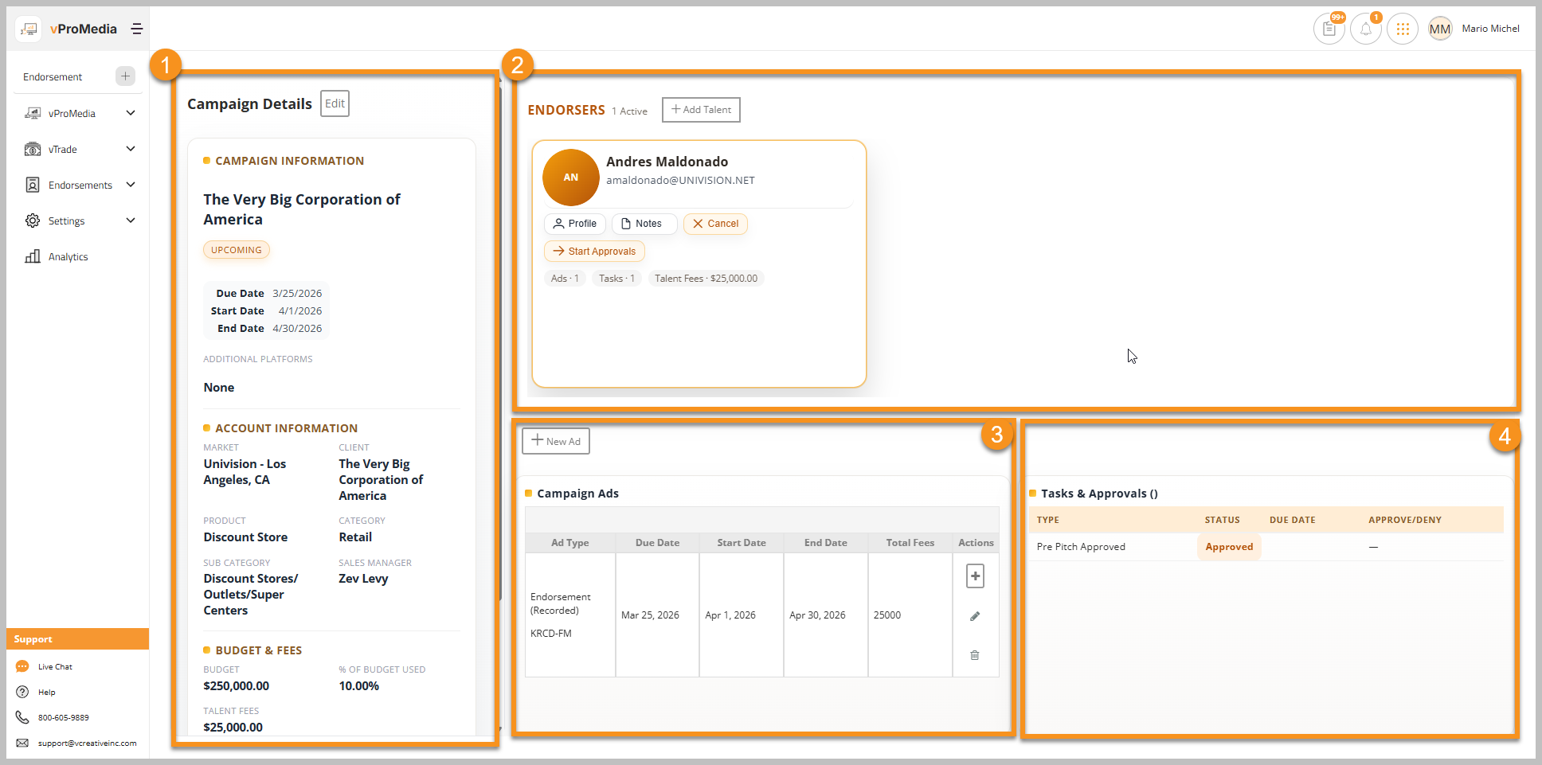Image resolution: width=1542 pixels, height=765 pixels.
Task: Click the Help item in Support
Action: point(47,693)
